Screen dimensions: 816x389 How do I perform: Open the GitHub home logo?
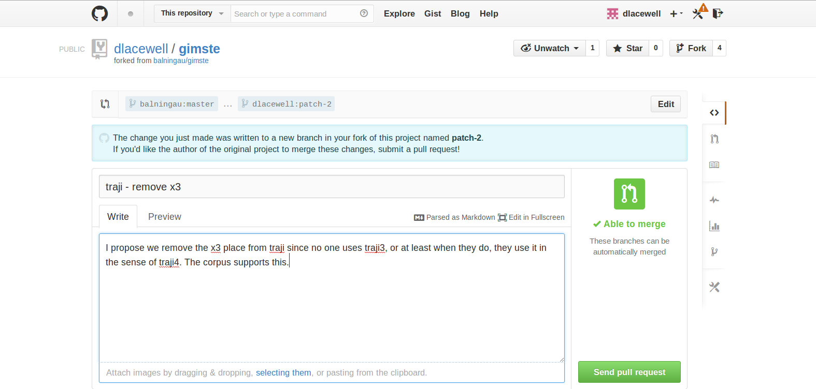click(99, 13)
